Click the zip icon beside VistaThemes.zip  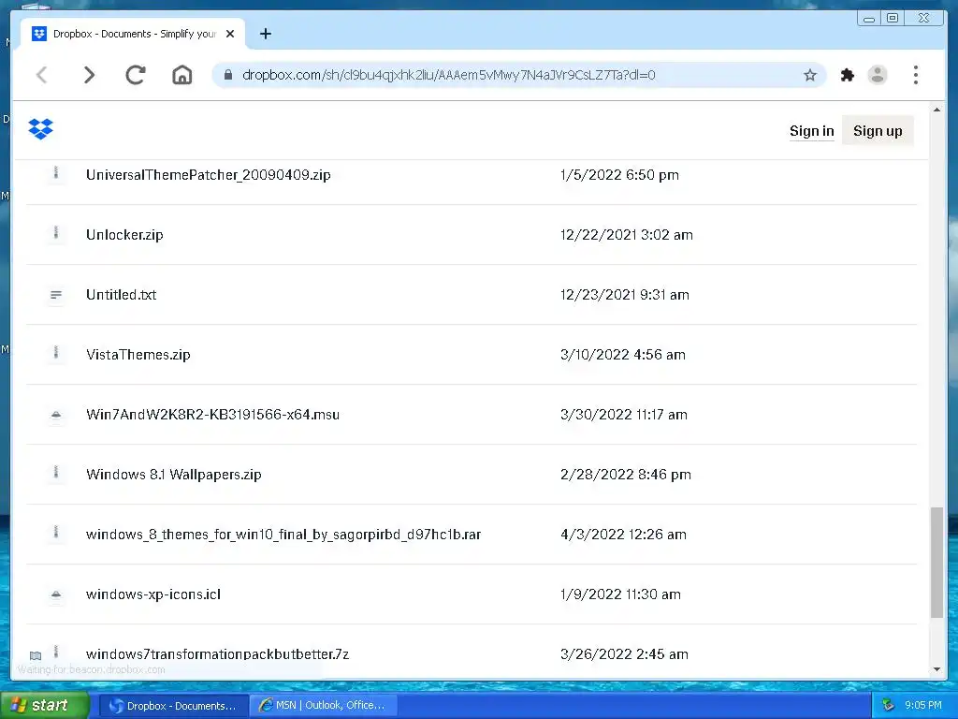(56, 353)
